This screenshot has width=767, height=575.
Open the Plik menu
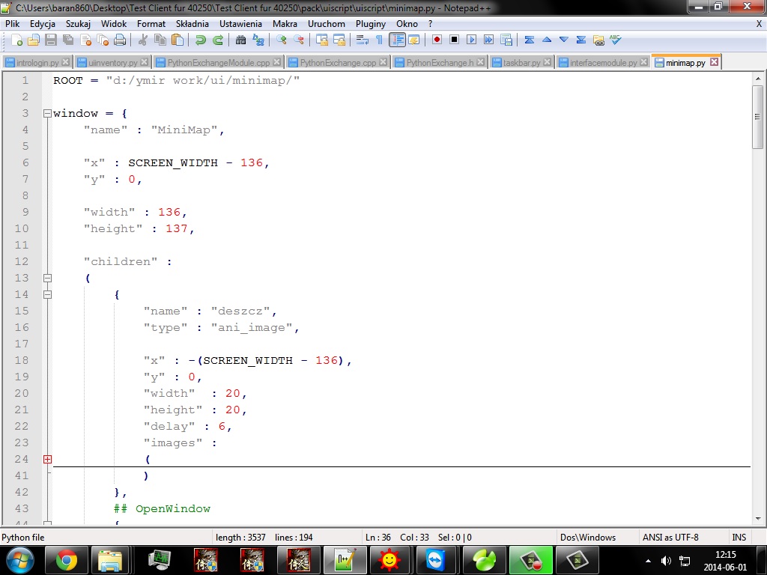tap(12, 23)
